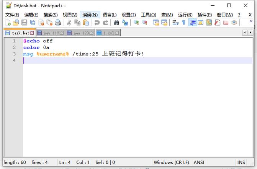The width and height of the screenshot is (257, 169).
Task: Click the Zoom in magnifier icon
Action: point(136,23)
